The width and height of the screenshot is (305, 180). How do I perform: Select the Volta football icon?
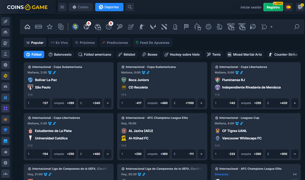click(231, 27)
